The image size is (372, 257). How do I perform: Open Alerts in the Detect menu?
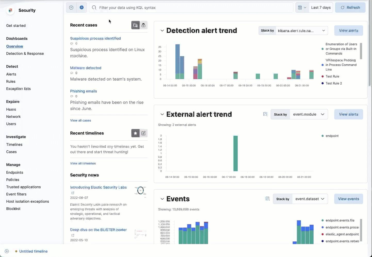pos(11,74)
